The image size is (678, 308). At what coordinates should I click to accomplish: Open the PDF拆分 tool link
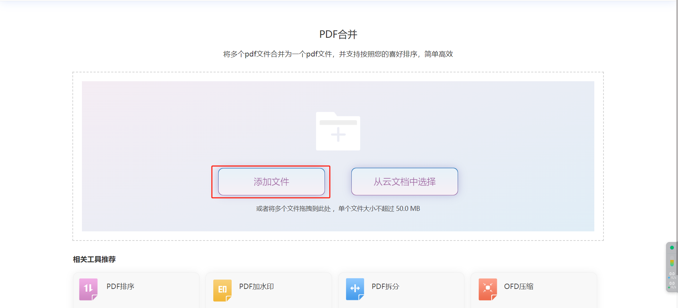[x=385, y=286]
